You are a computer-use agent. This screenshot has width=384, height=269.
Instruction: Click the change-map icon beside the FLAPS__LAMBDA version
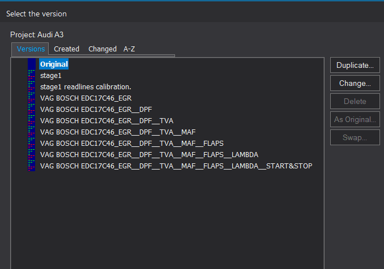(x=32, y=154)
